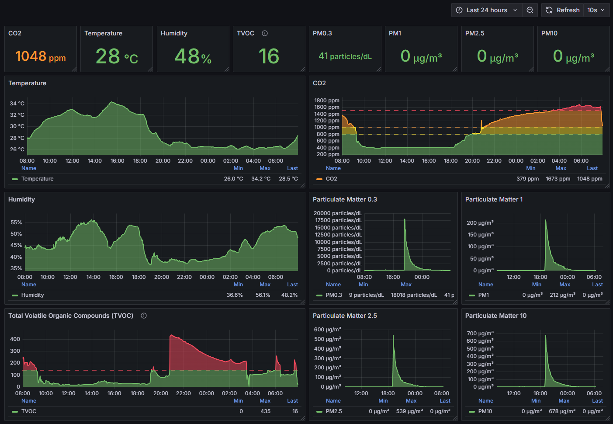Click the info icon beside Total Volatile Organic Compounds title

coord(144,316)
